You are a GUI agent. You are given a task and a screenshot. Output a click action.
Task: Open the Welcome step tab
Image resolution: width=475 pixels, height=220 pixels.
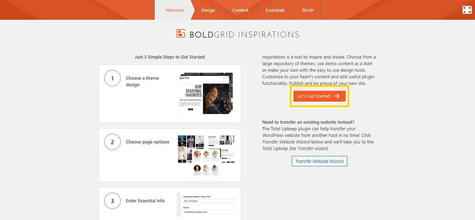[174, 10]
